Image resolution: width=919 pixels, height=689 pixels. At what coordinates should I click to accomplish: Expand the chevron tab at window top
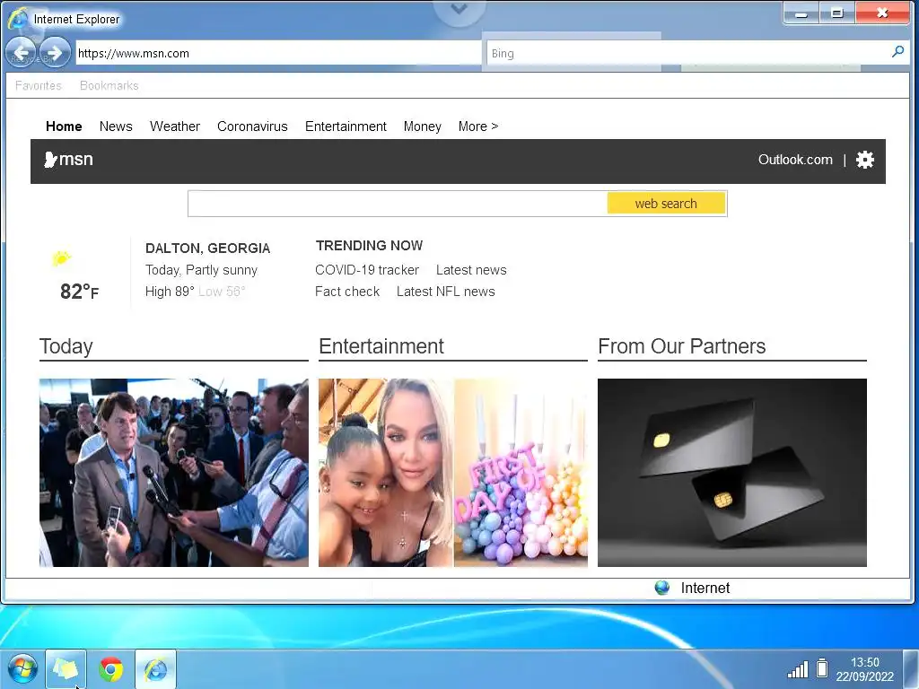coord(459,10)
